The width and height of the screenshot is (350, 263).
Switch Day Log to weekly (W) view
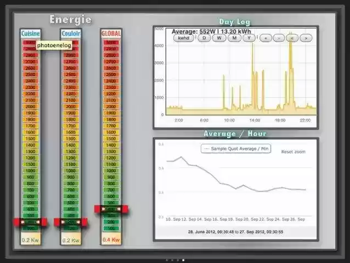click(x=219, y=38)
